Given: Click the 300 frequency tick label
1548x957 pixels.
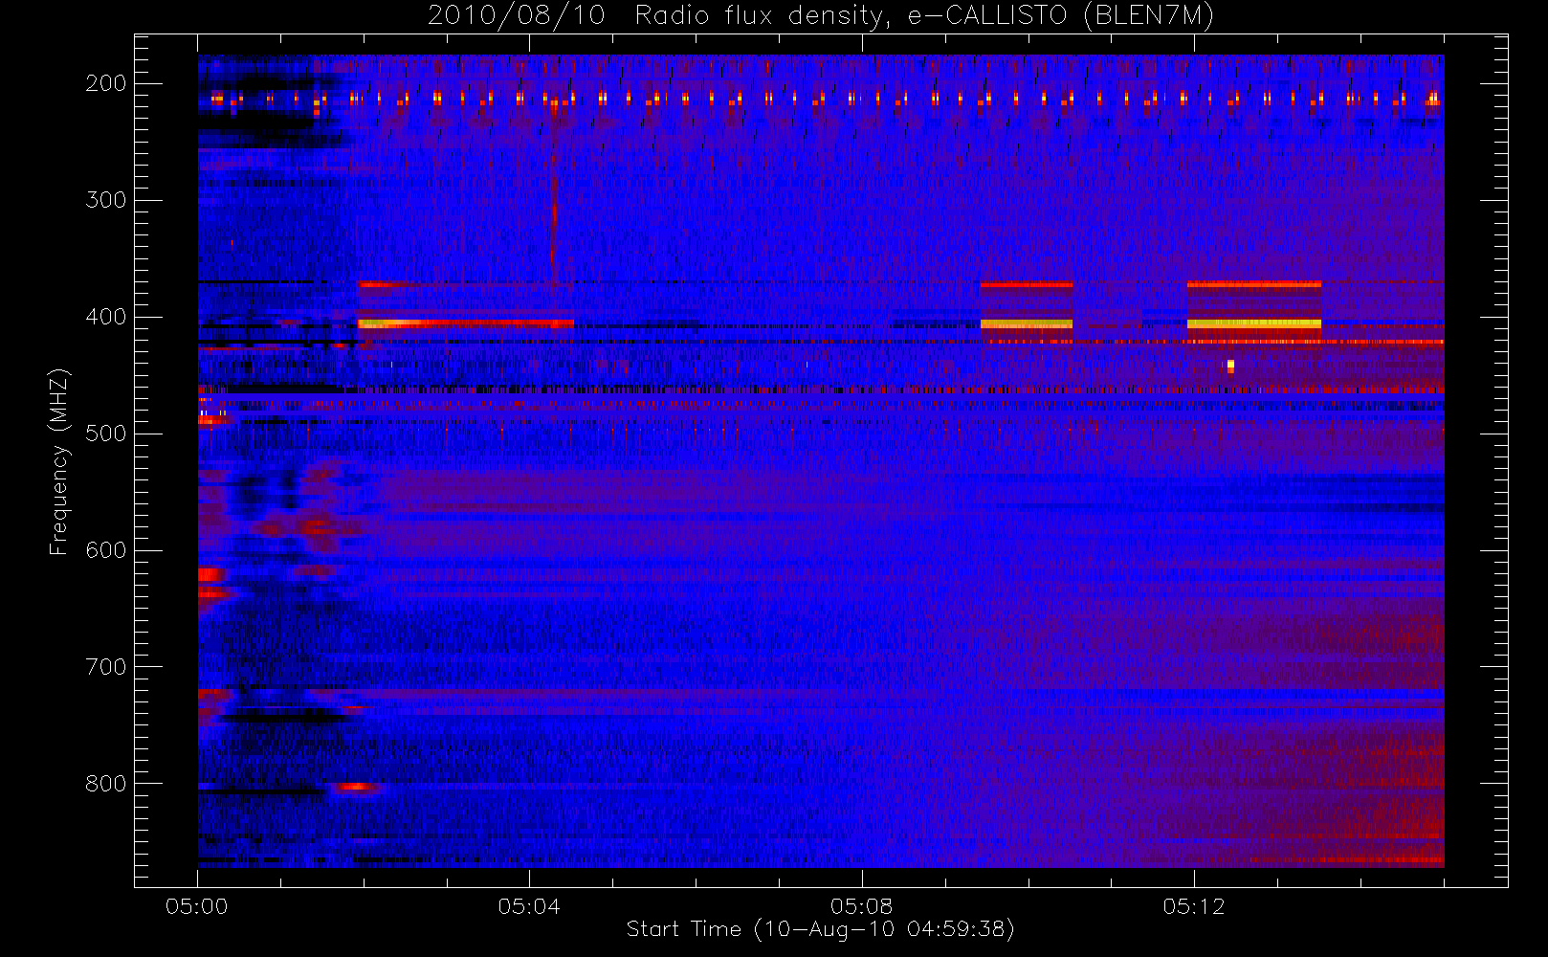Looking at the screenshot, I should coord(106,200).
